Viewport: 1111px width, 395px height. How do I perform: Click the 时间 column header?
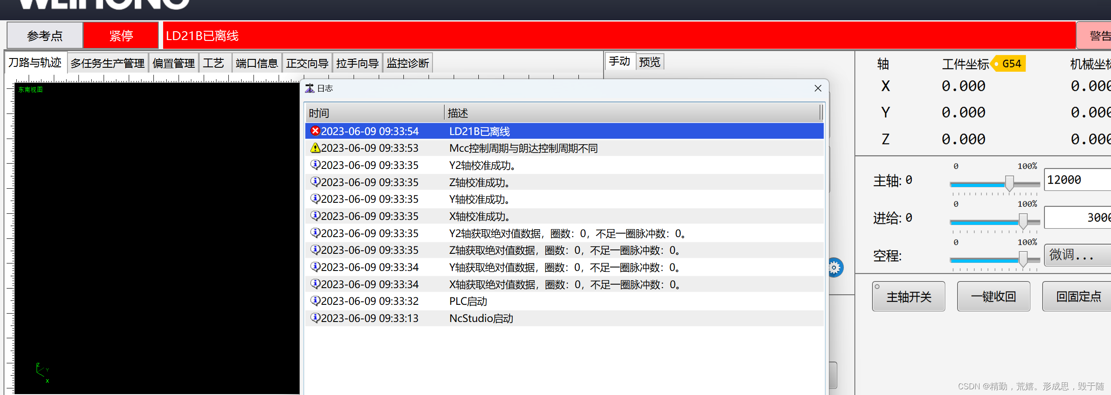(x=375, y=113)
